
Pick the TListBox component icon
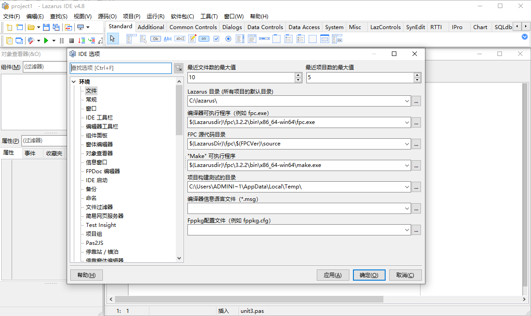tap(240, 39)
